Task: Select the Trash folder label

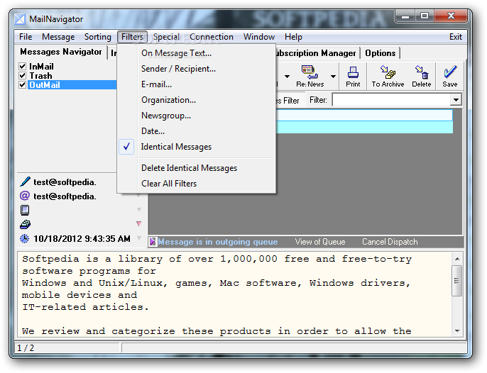Action: [x=40, y=75]
